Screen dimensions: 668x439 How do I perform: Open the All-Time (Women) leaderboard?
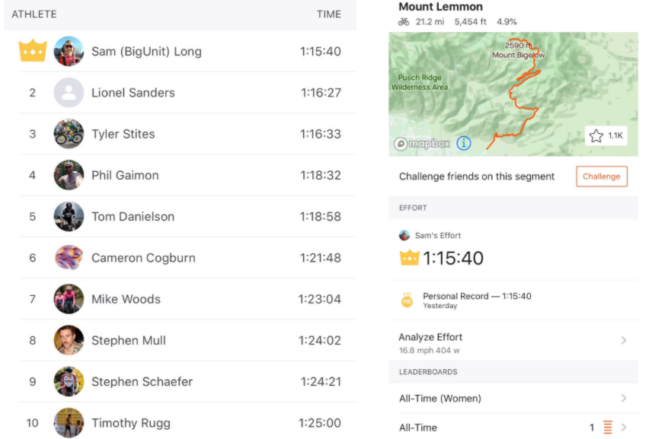(439, 398)
